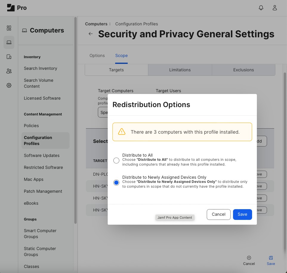Click the Jamf Pro logo icon
The width and height of the screenshot is (287, 273).
(x=11, y=8)
